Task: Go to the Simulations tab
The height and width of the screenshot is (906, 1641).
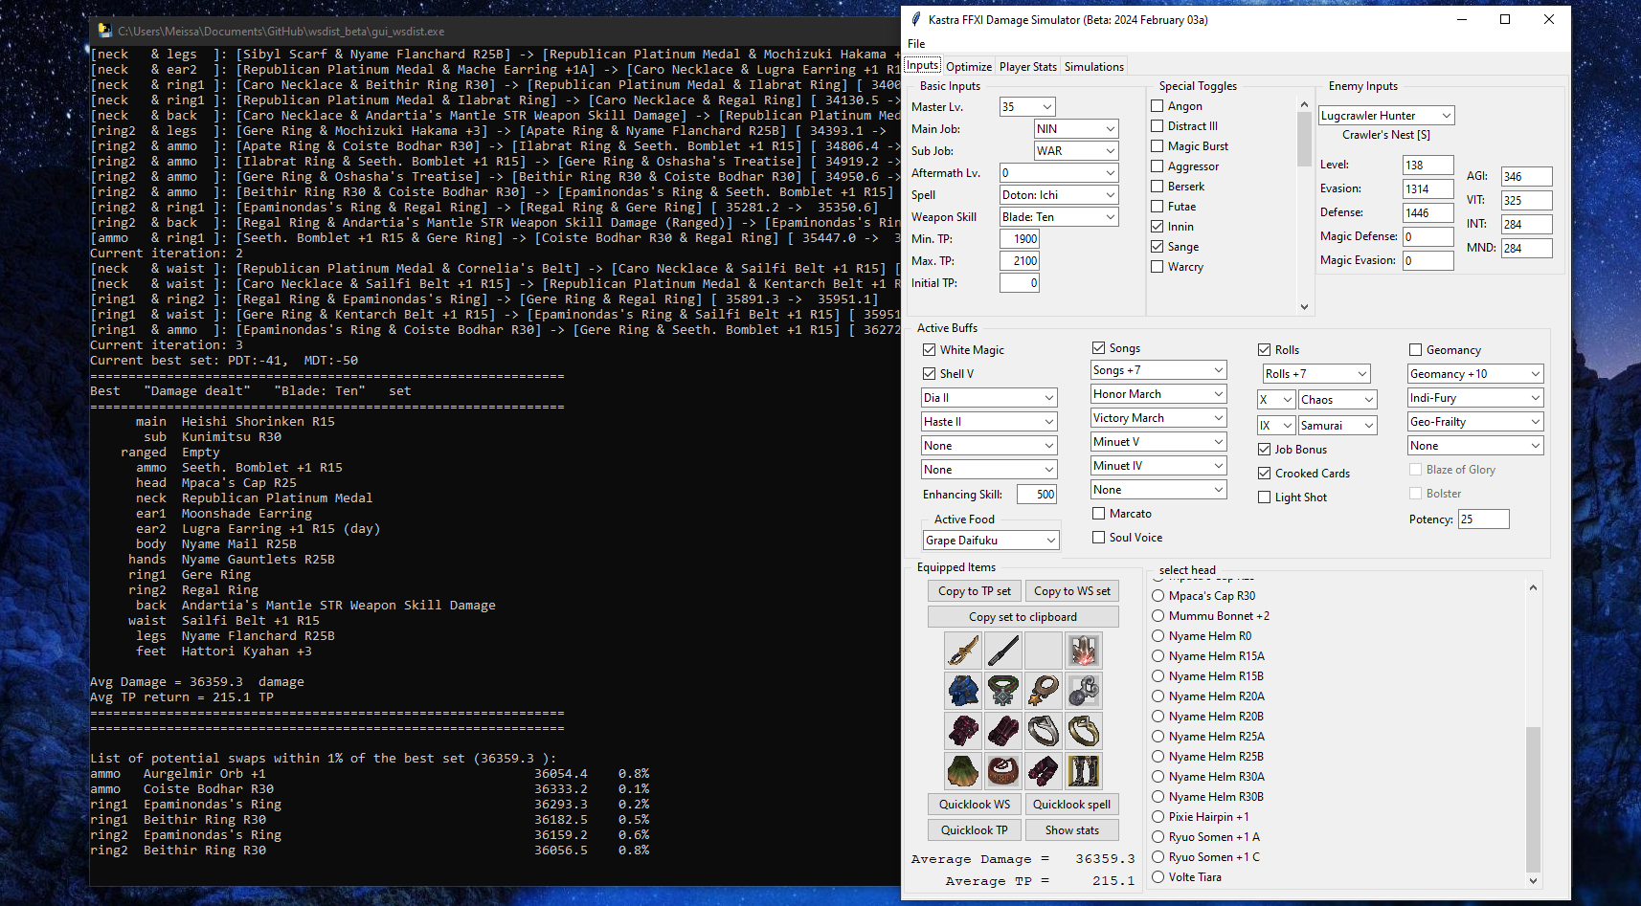Action: tap(1094, 67)
